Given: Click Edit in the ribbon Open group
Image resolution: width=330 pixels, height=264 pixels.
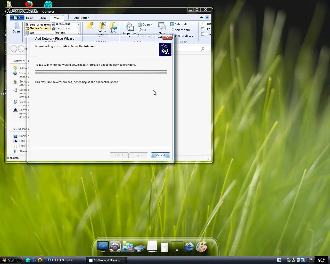Looking at the screenshot, I should pos(143,30).
